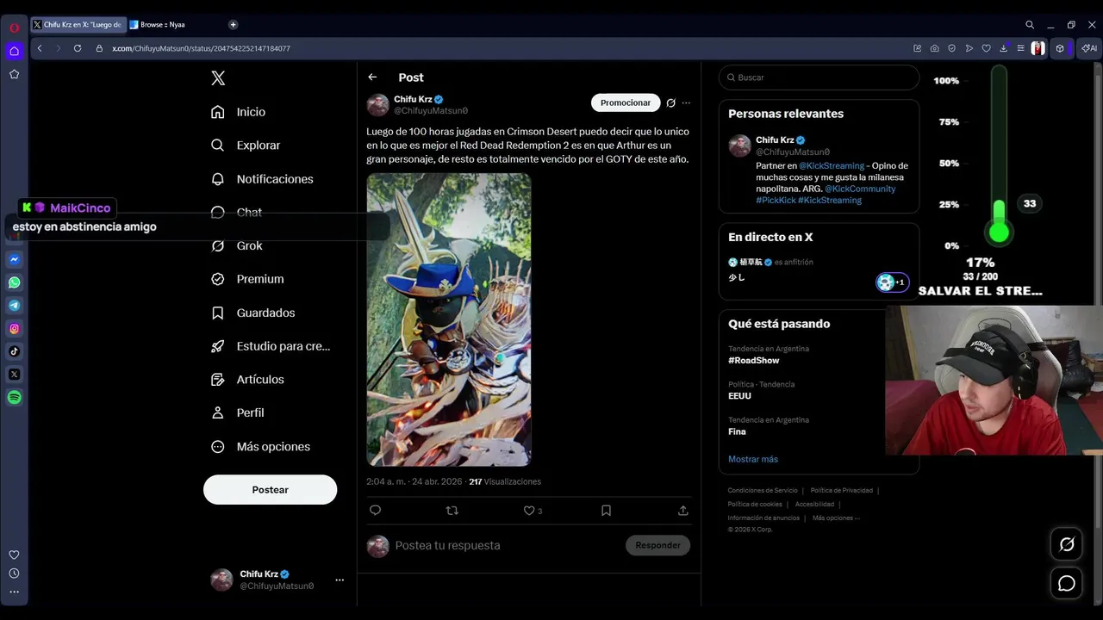Reload the current page
This screenshot has height=620, width=1103.
tap(78, 48)
